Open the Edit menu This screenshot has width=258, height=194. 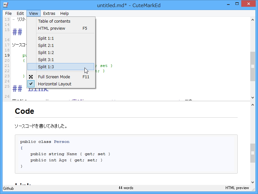click(20, 13)
